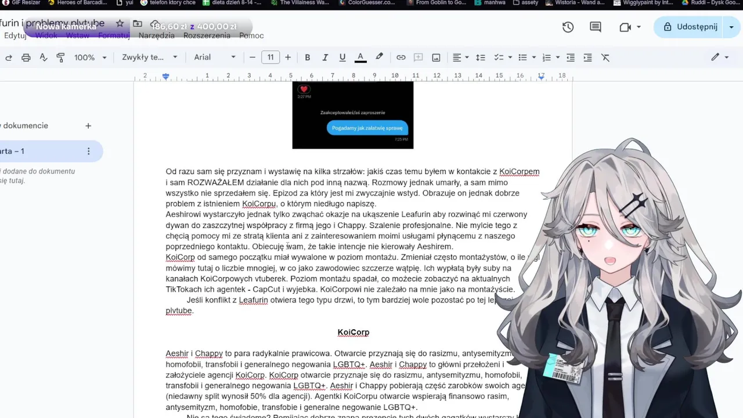Toggle underline formatting
This screenshot has height=418, width=743.
[342, 57]
